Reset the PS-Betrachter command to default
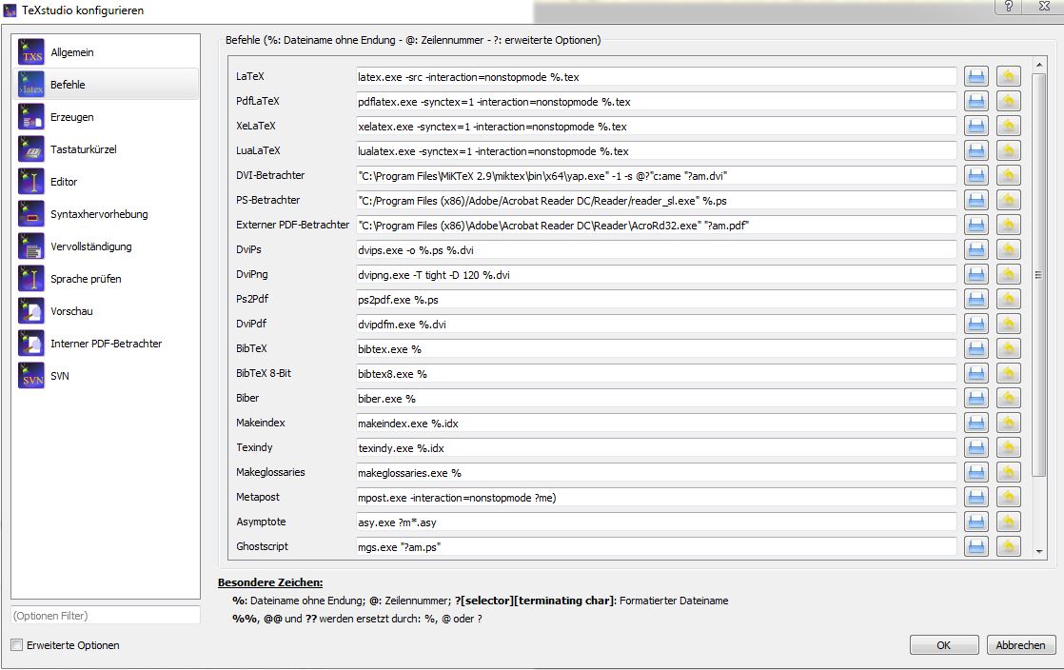 [x=1009, y=200]
